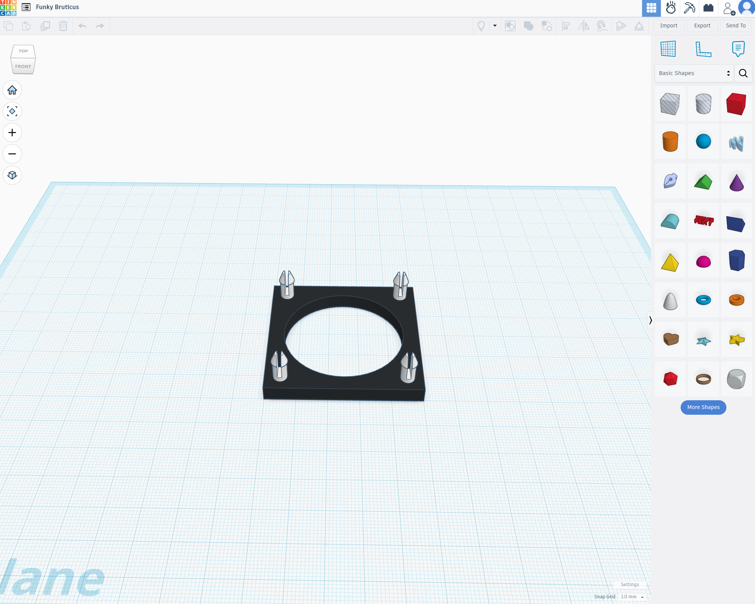The height and width of the screenshot is (604, 755).
Task: Select the Workplane tool
Action: (668, 49)
